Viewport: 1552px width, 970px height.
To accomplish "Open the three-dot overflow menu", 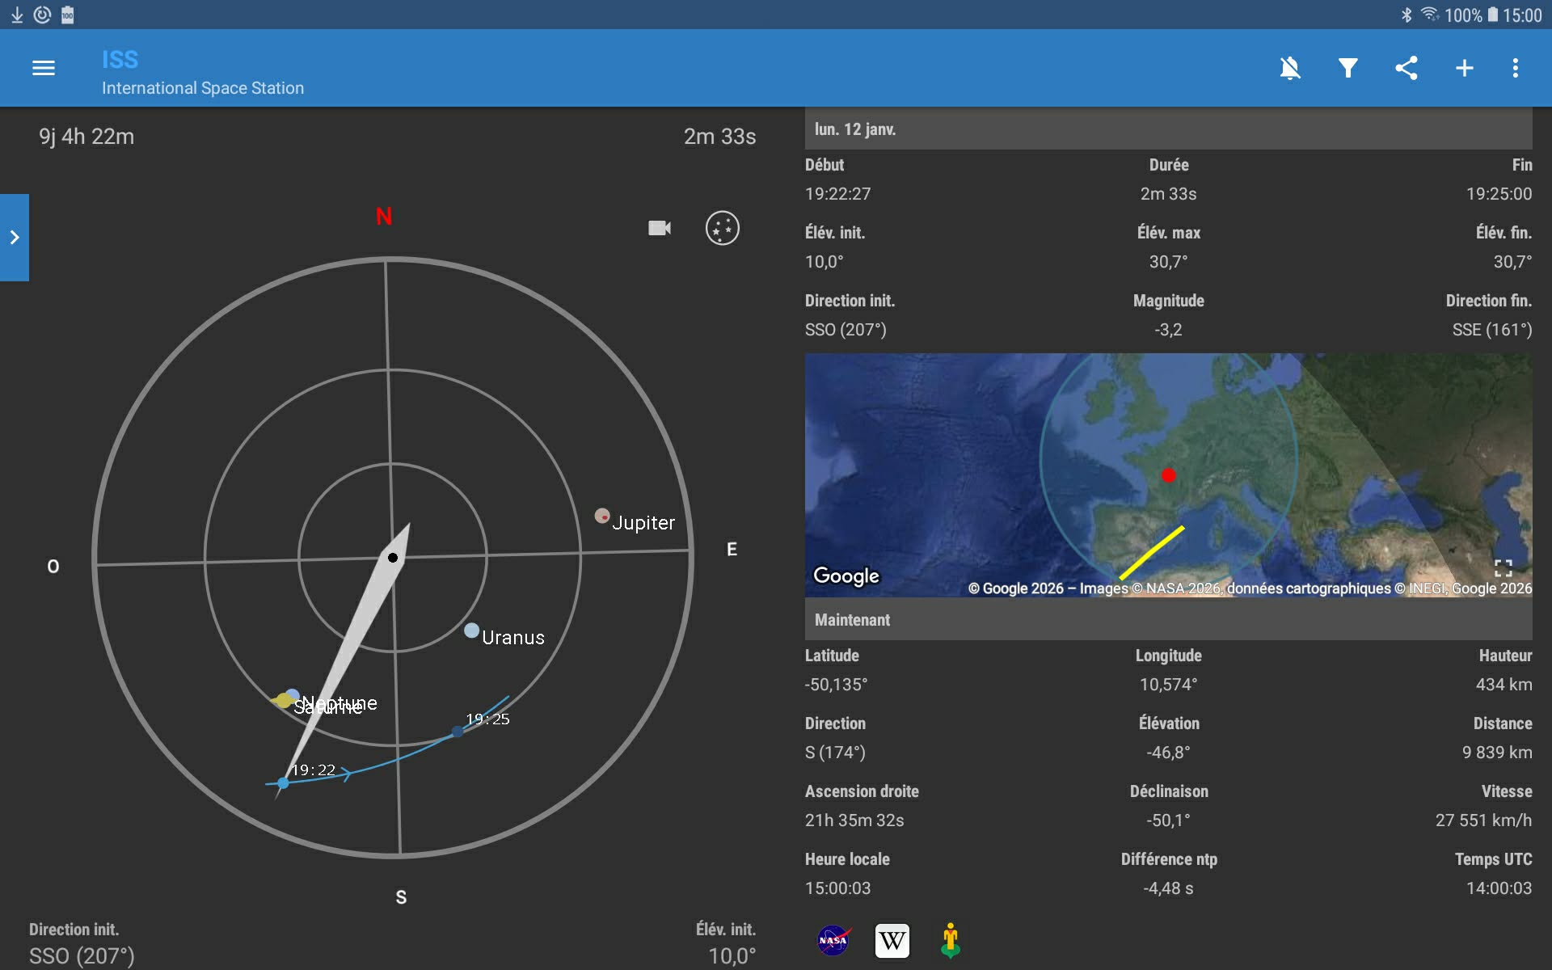I will pyautogui.click(x=1516, y=68).
